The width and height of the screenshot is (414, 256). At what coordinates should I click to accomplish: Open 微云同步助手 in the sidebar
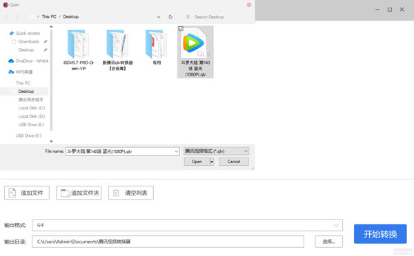[x=30, y=100]
